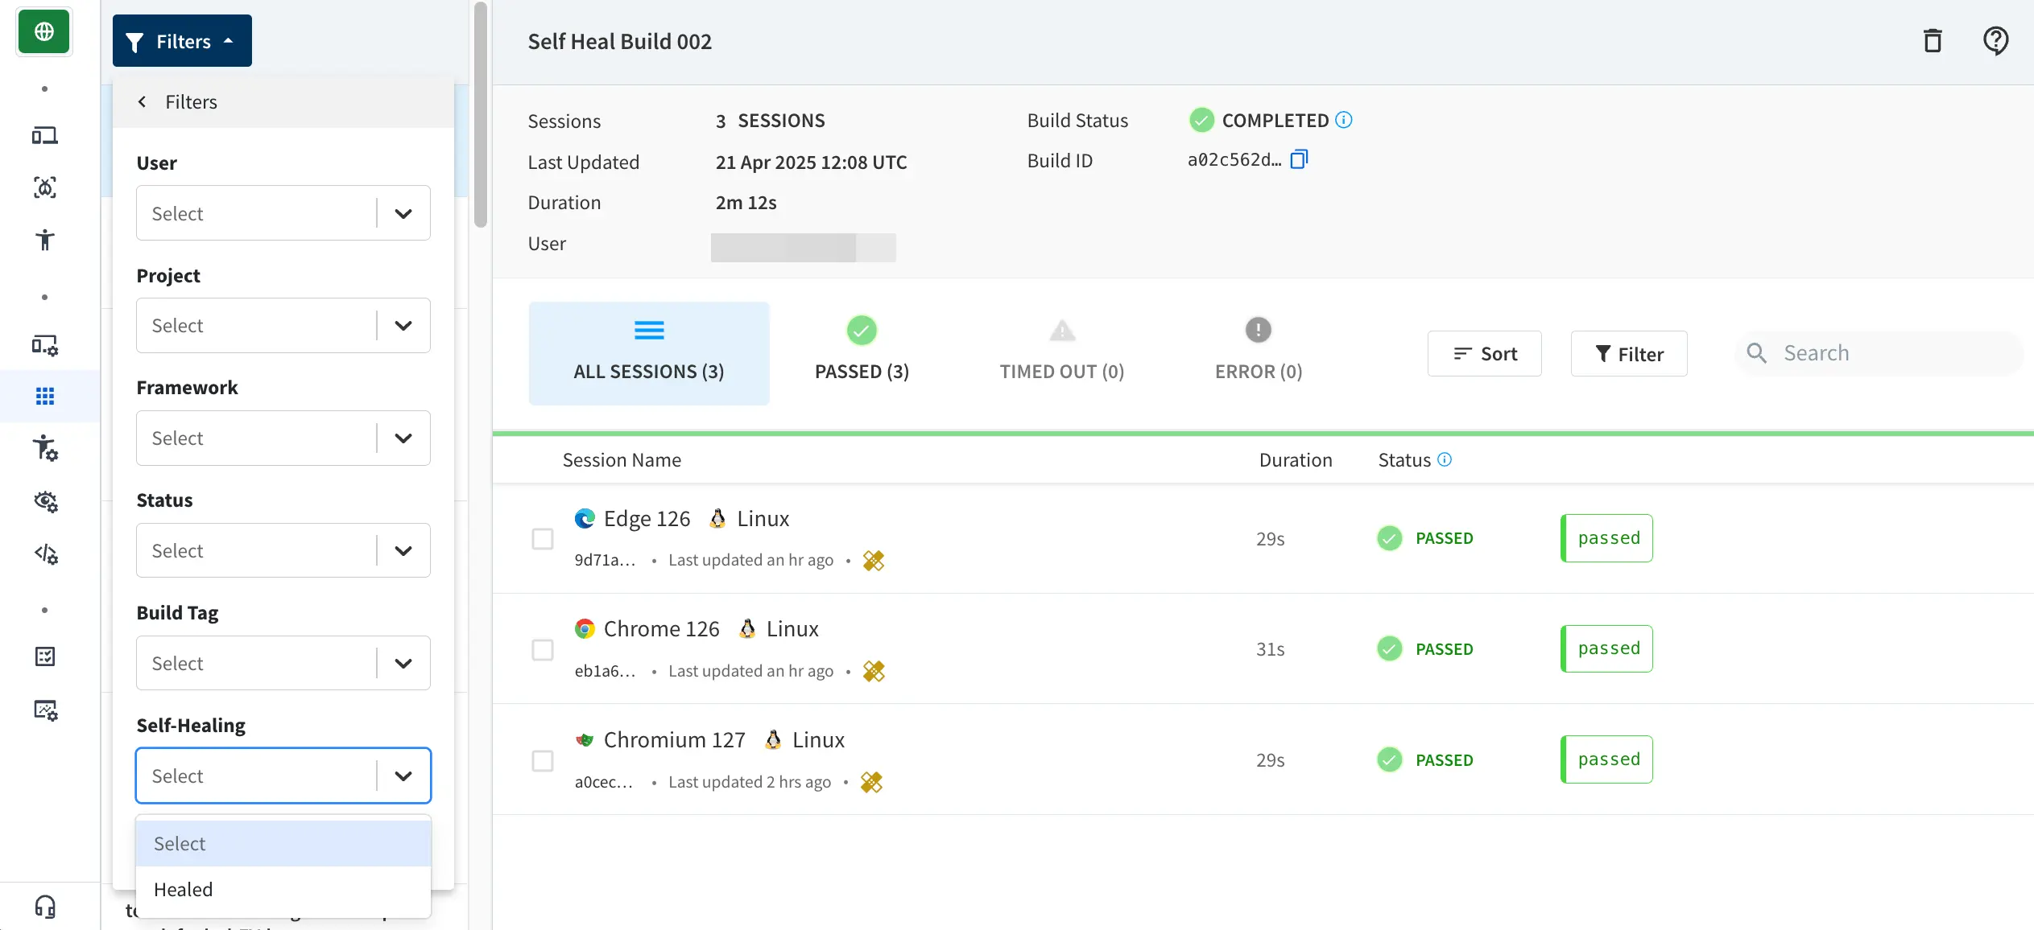
Task: Select Healed from the Self-Healing options
Action: tap(184, 889)
